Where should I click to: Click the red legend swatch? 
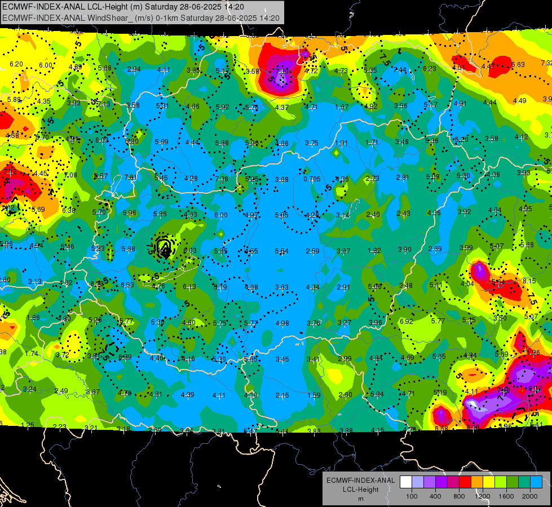(465, 482)
